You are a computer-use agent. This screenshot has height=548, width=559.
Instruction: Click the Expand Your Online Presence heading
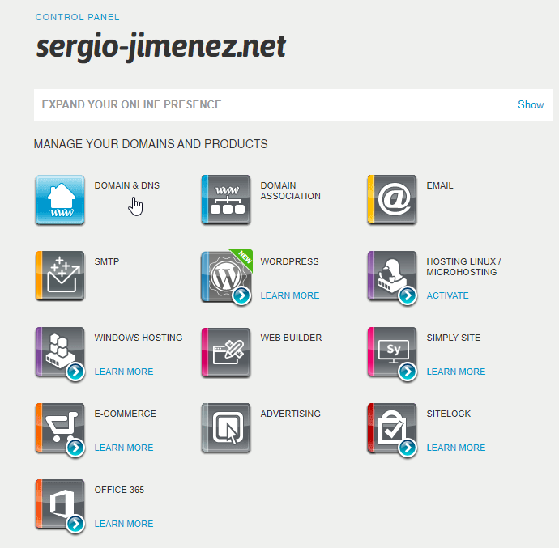131,104
